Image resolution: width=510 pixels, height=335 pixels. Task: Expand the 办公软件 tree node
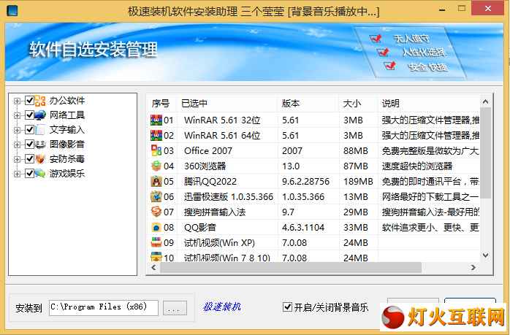17,101
